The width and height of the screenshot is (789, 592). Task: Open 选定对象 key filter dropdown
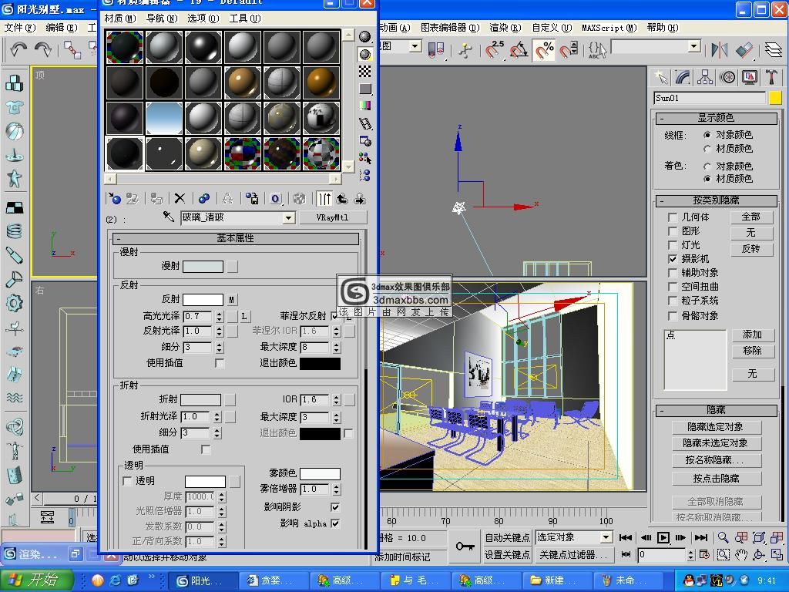click(x=606, y=537)
